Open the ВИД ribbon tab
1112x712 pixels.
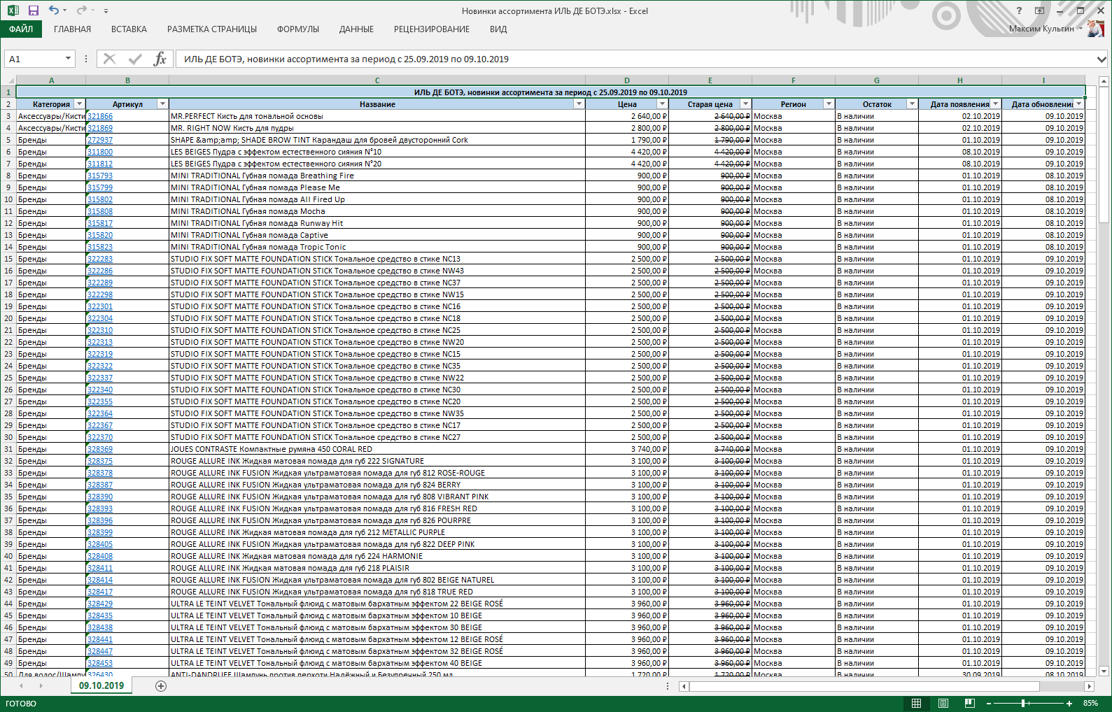point(498,29)
